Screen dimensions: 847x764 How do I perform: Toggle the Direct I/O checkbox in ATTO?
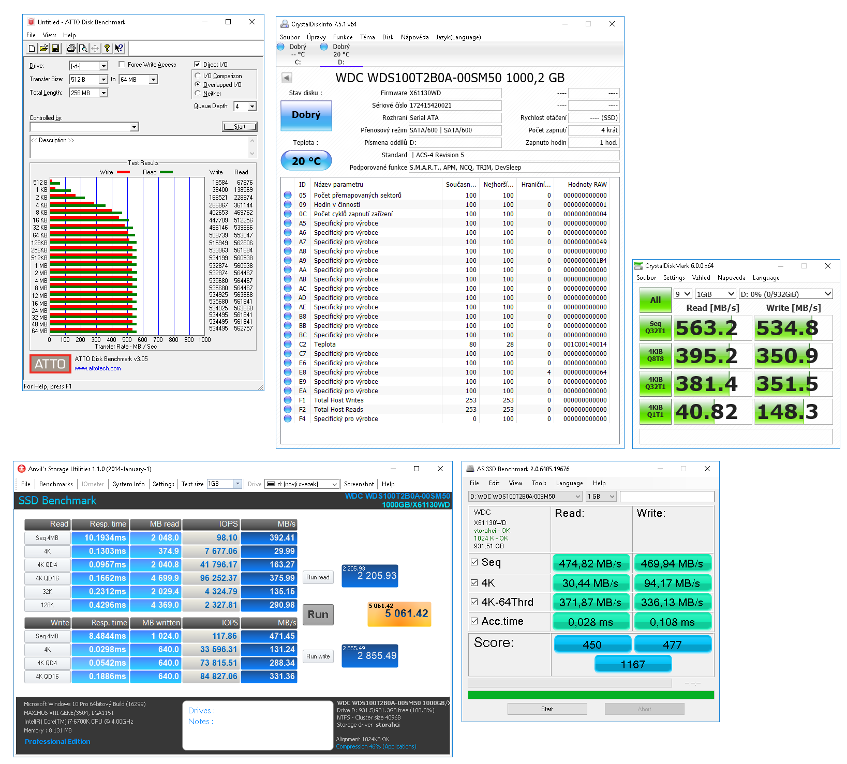(197, 65)
